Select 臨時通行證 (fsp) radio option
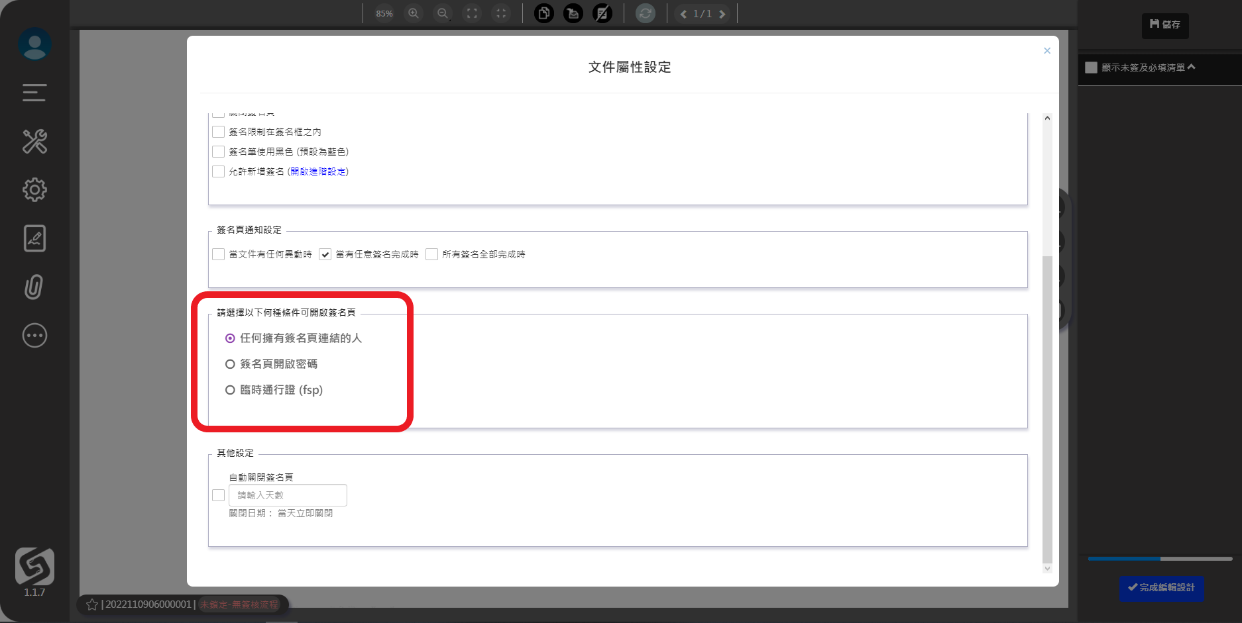 pos(230,390)
